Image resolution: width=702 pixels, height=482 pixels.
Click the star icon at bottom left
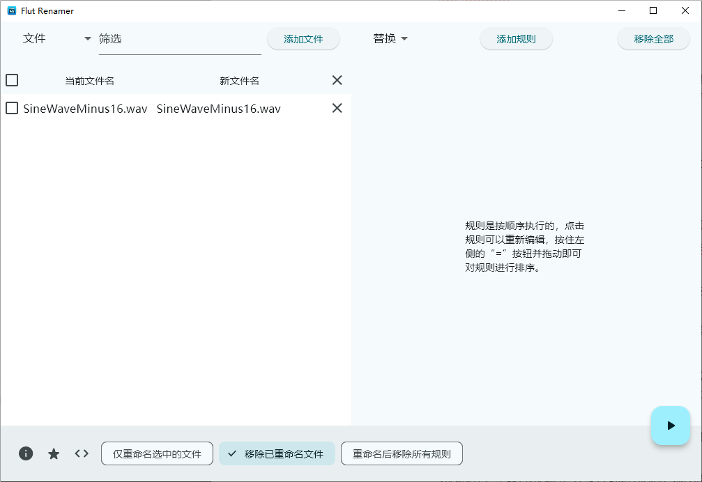54,453
